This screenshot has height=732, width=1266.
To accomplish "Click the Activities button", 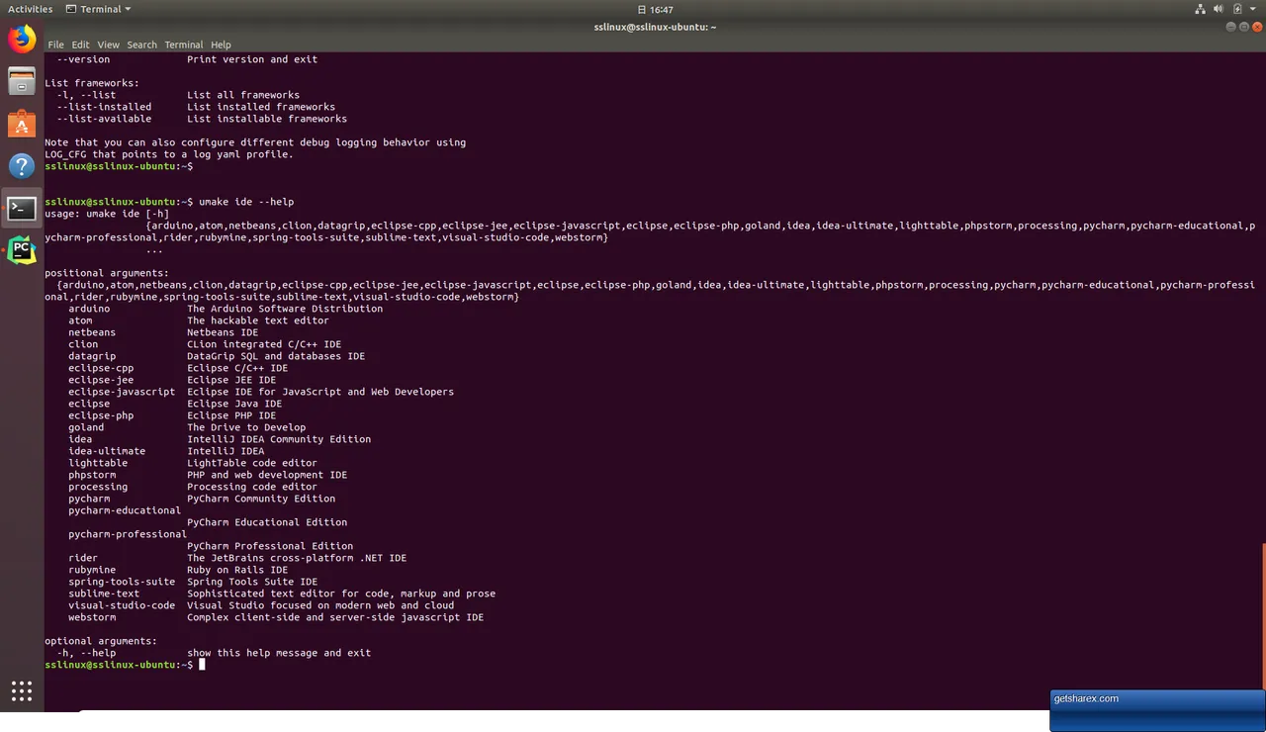I will click(x=30, y=9).
